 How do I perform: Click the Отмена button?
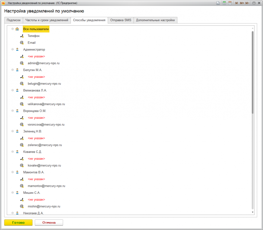click(49, 223)
